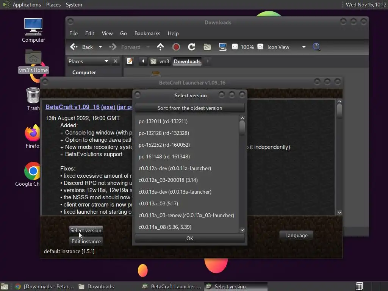The width and height of the screenshot is (388, 291).
Task: Open View menu in Downloads window
Action: tap(107, 33)
